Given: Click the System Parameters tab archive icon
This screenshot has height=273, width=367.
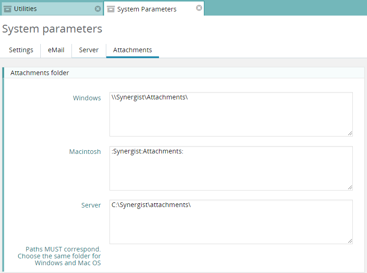Looking at the screenshot, I should pos(111,9).
